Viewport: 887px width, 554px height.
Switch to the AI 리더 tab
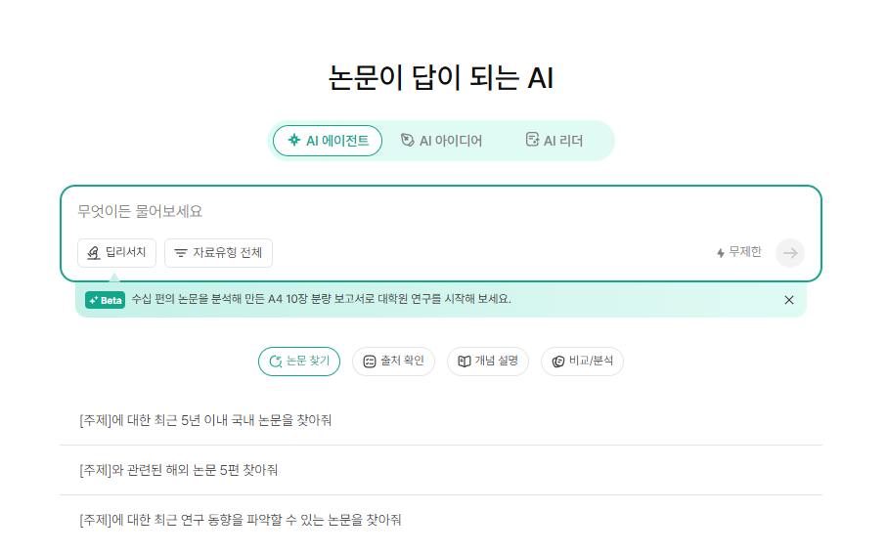click(554, 140)
